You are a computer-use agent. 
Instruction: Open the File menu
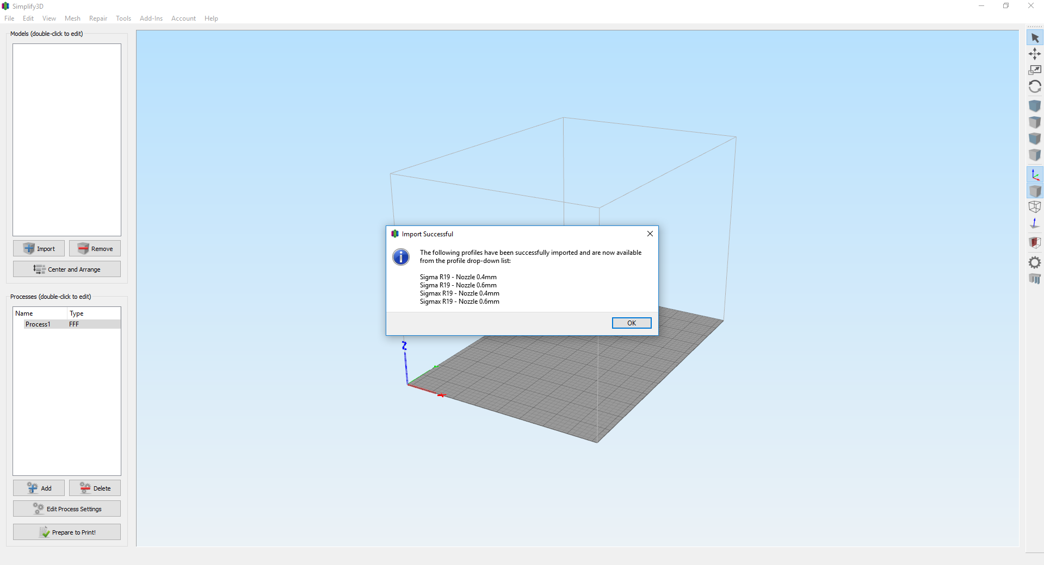9,18
